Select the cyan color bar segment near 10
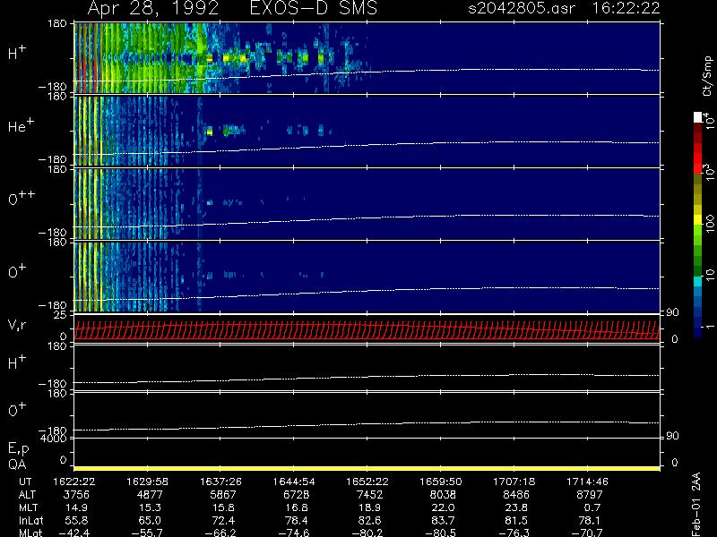This screenshot has width=717, height=537. click(x=698, y=282)
